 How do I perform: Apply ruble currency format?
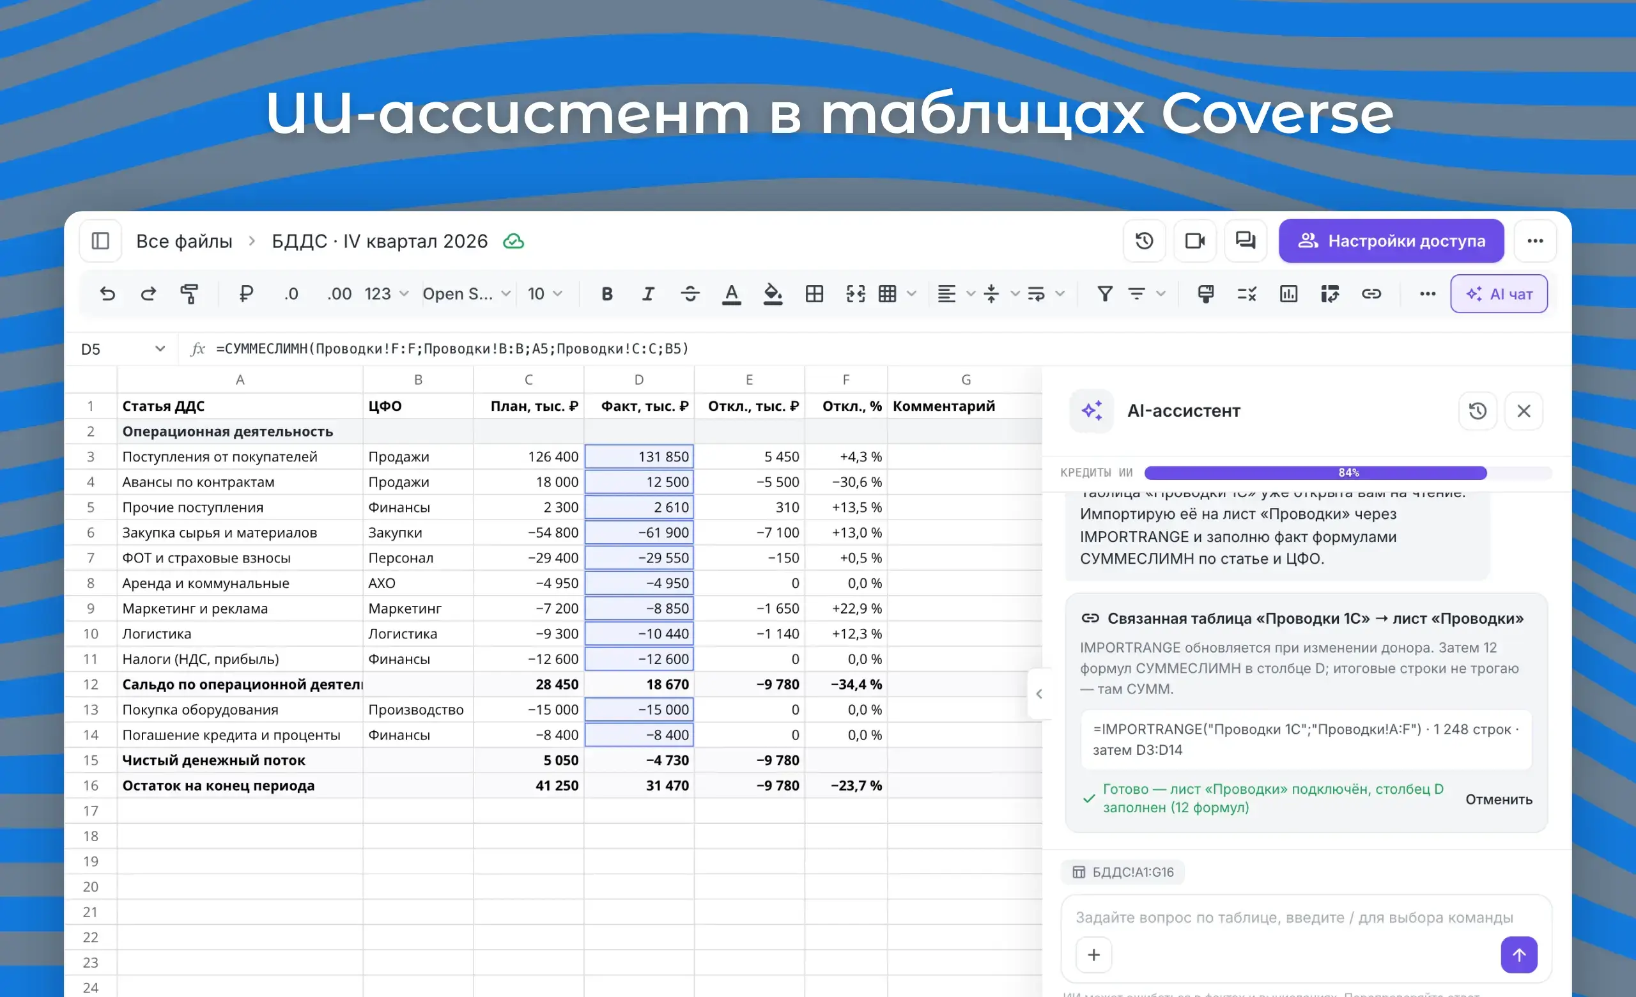coord(245,293)
